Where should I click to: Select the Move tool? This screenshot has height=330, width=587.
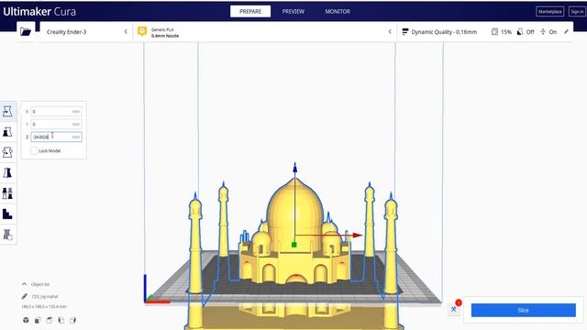pyautogui.click(x=7, y=111)
